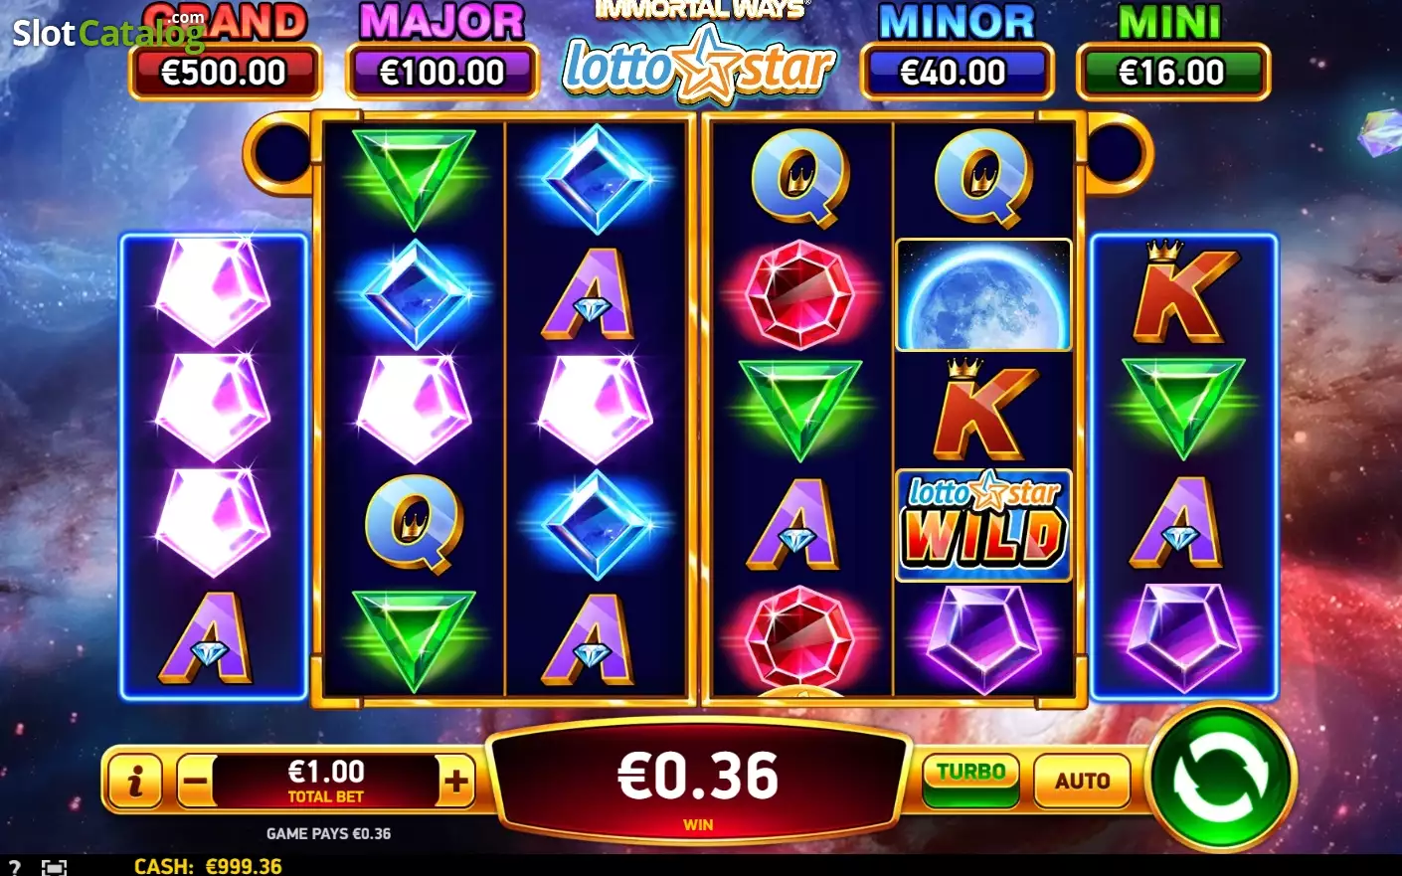This screenshot has width=1402, height=876.
Task: Select the MINOR €40.00 jackpot display
Action: click(957, 52)
